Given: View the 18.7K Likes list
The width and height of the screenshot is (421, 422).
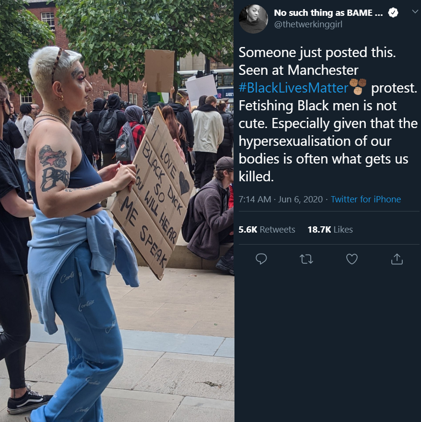Looking at the screenshot, I should pyautogui.click(x=330, y=230).
